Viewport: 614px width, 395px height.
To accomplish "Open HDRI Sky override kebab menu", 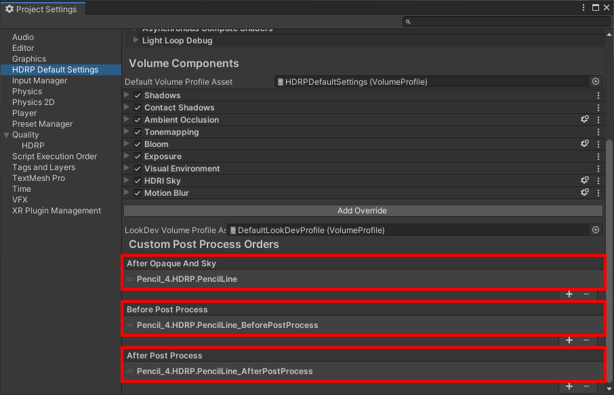I will click(x=598, y=180).
